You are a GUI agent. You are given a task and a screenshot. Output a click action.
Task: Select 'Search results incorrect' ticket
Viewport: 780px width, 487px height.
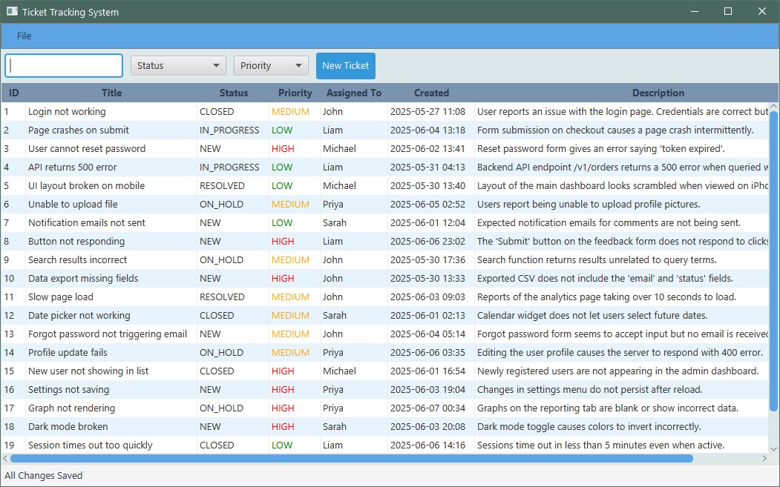(78, 260)
